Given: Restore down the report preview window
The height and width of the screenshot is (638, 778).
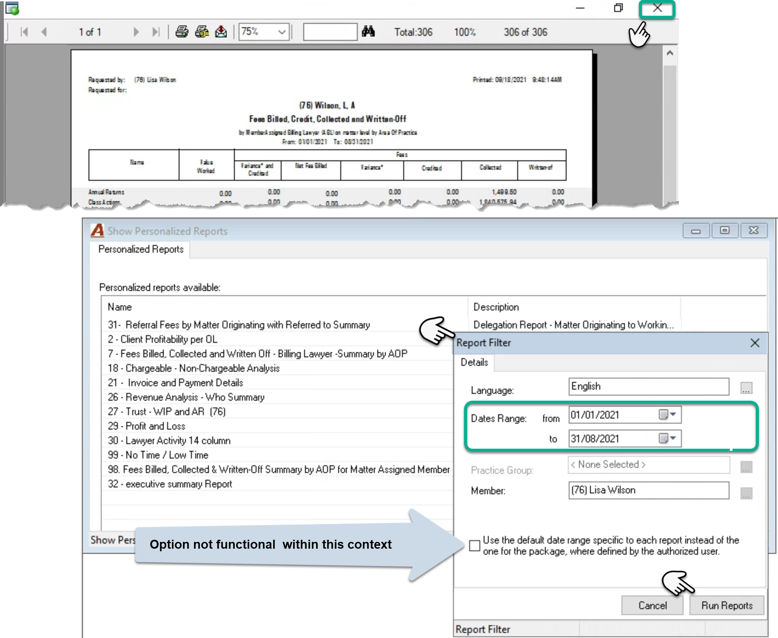Looking at the screenshot, I should pyautogui.click(x=618, y=8).
